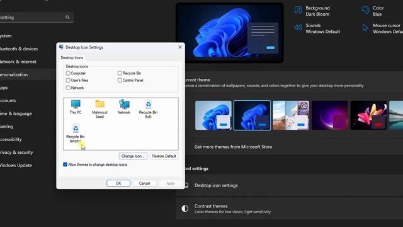The width and height of the screenshot is (403, 227).
Task: Open the Desktop Icons tab
Action: (72, 57)
